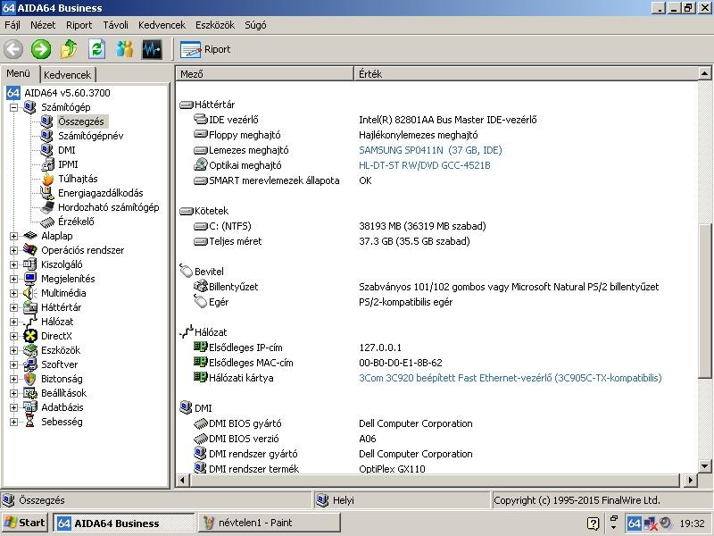714x536 pixels.
Task: Click the Multimédia speaker icon
Action: click(x=30, y=293)
